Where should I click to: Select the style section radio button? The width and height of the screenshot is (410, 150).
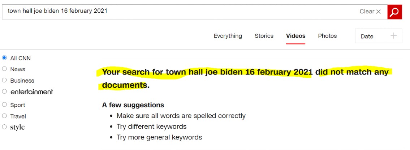(x=5, y=127)
